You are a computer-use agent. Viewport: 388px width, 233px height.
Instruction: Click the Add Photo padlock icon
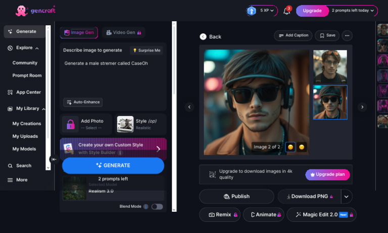[x=71, y=124]
